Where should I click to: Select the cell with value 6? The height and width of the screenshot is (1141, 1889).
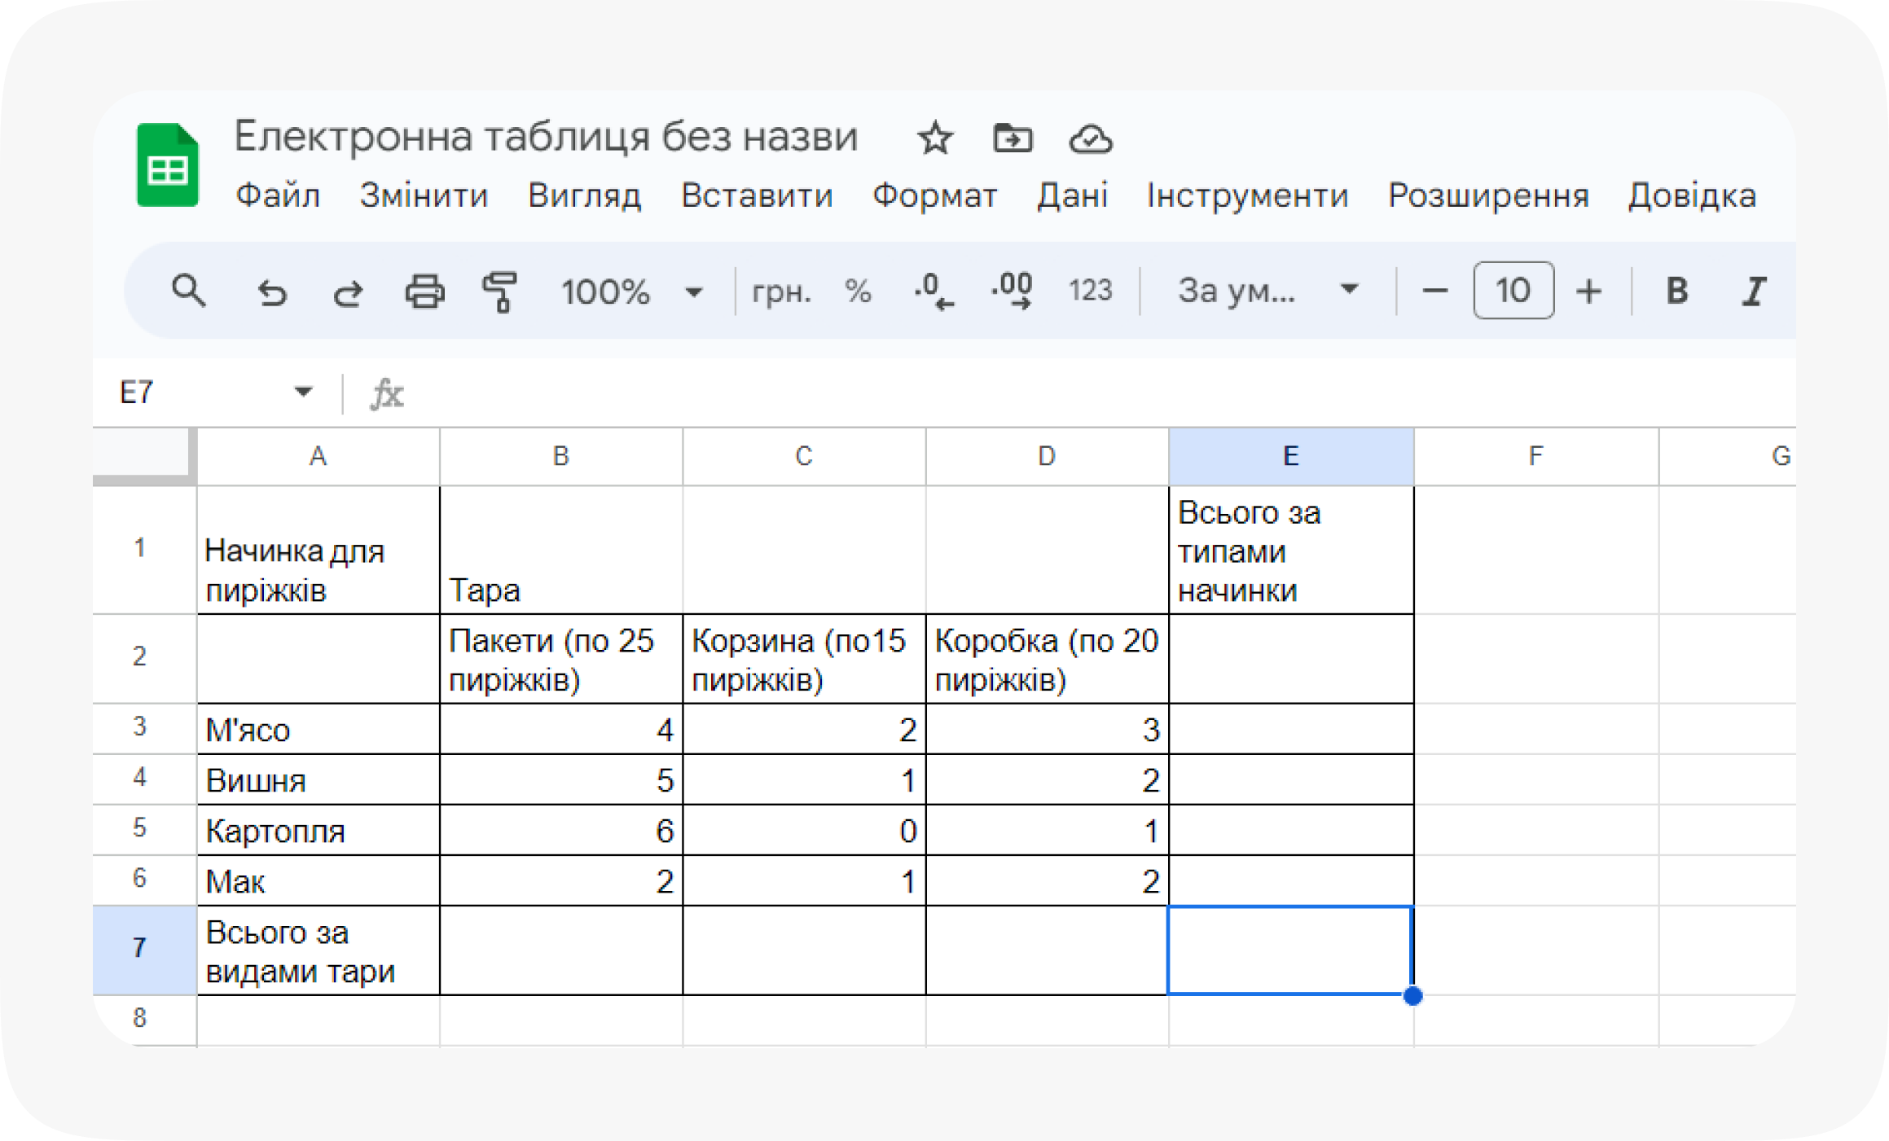pos(560,831)
